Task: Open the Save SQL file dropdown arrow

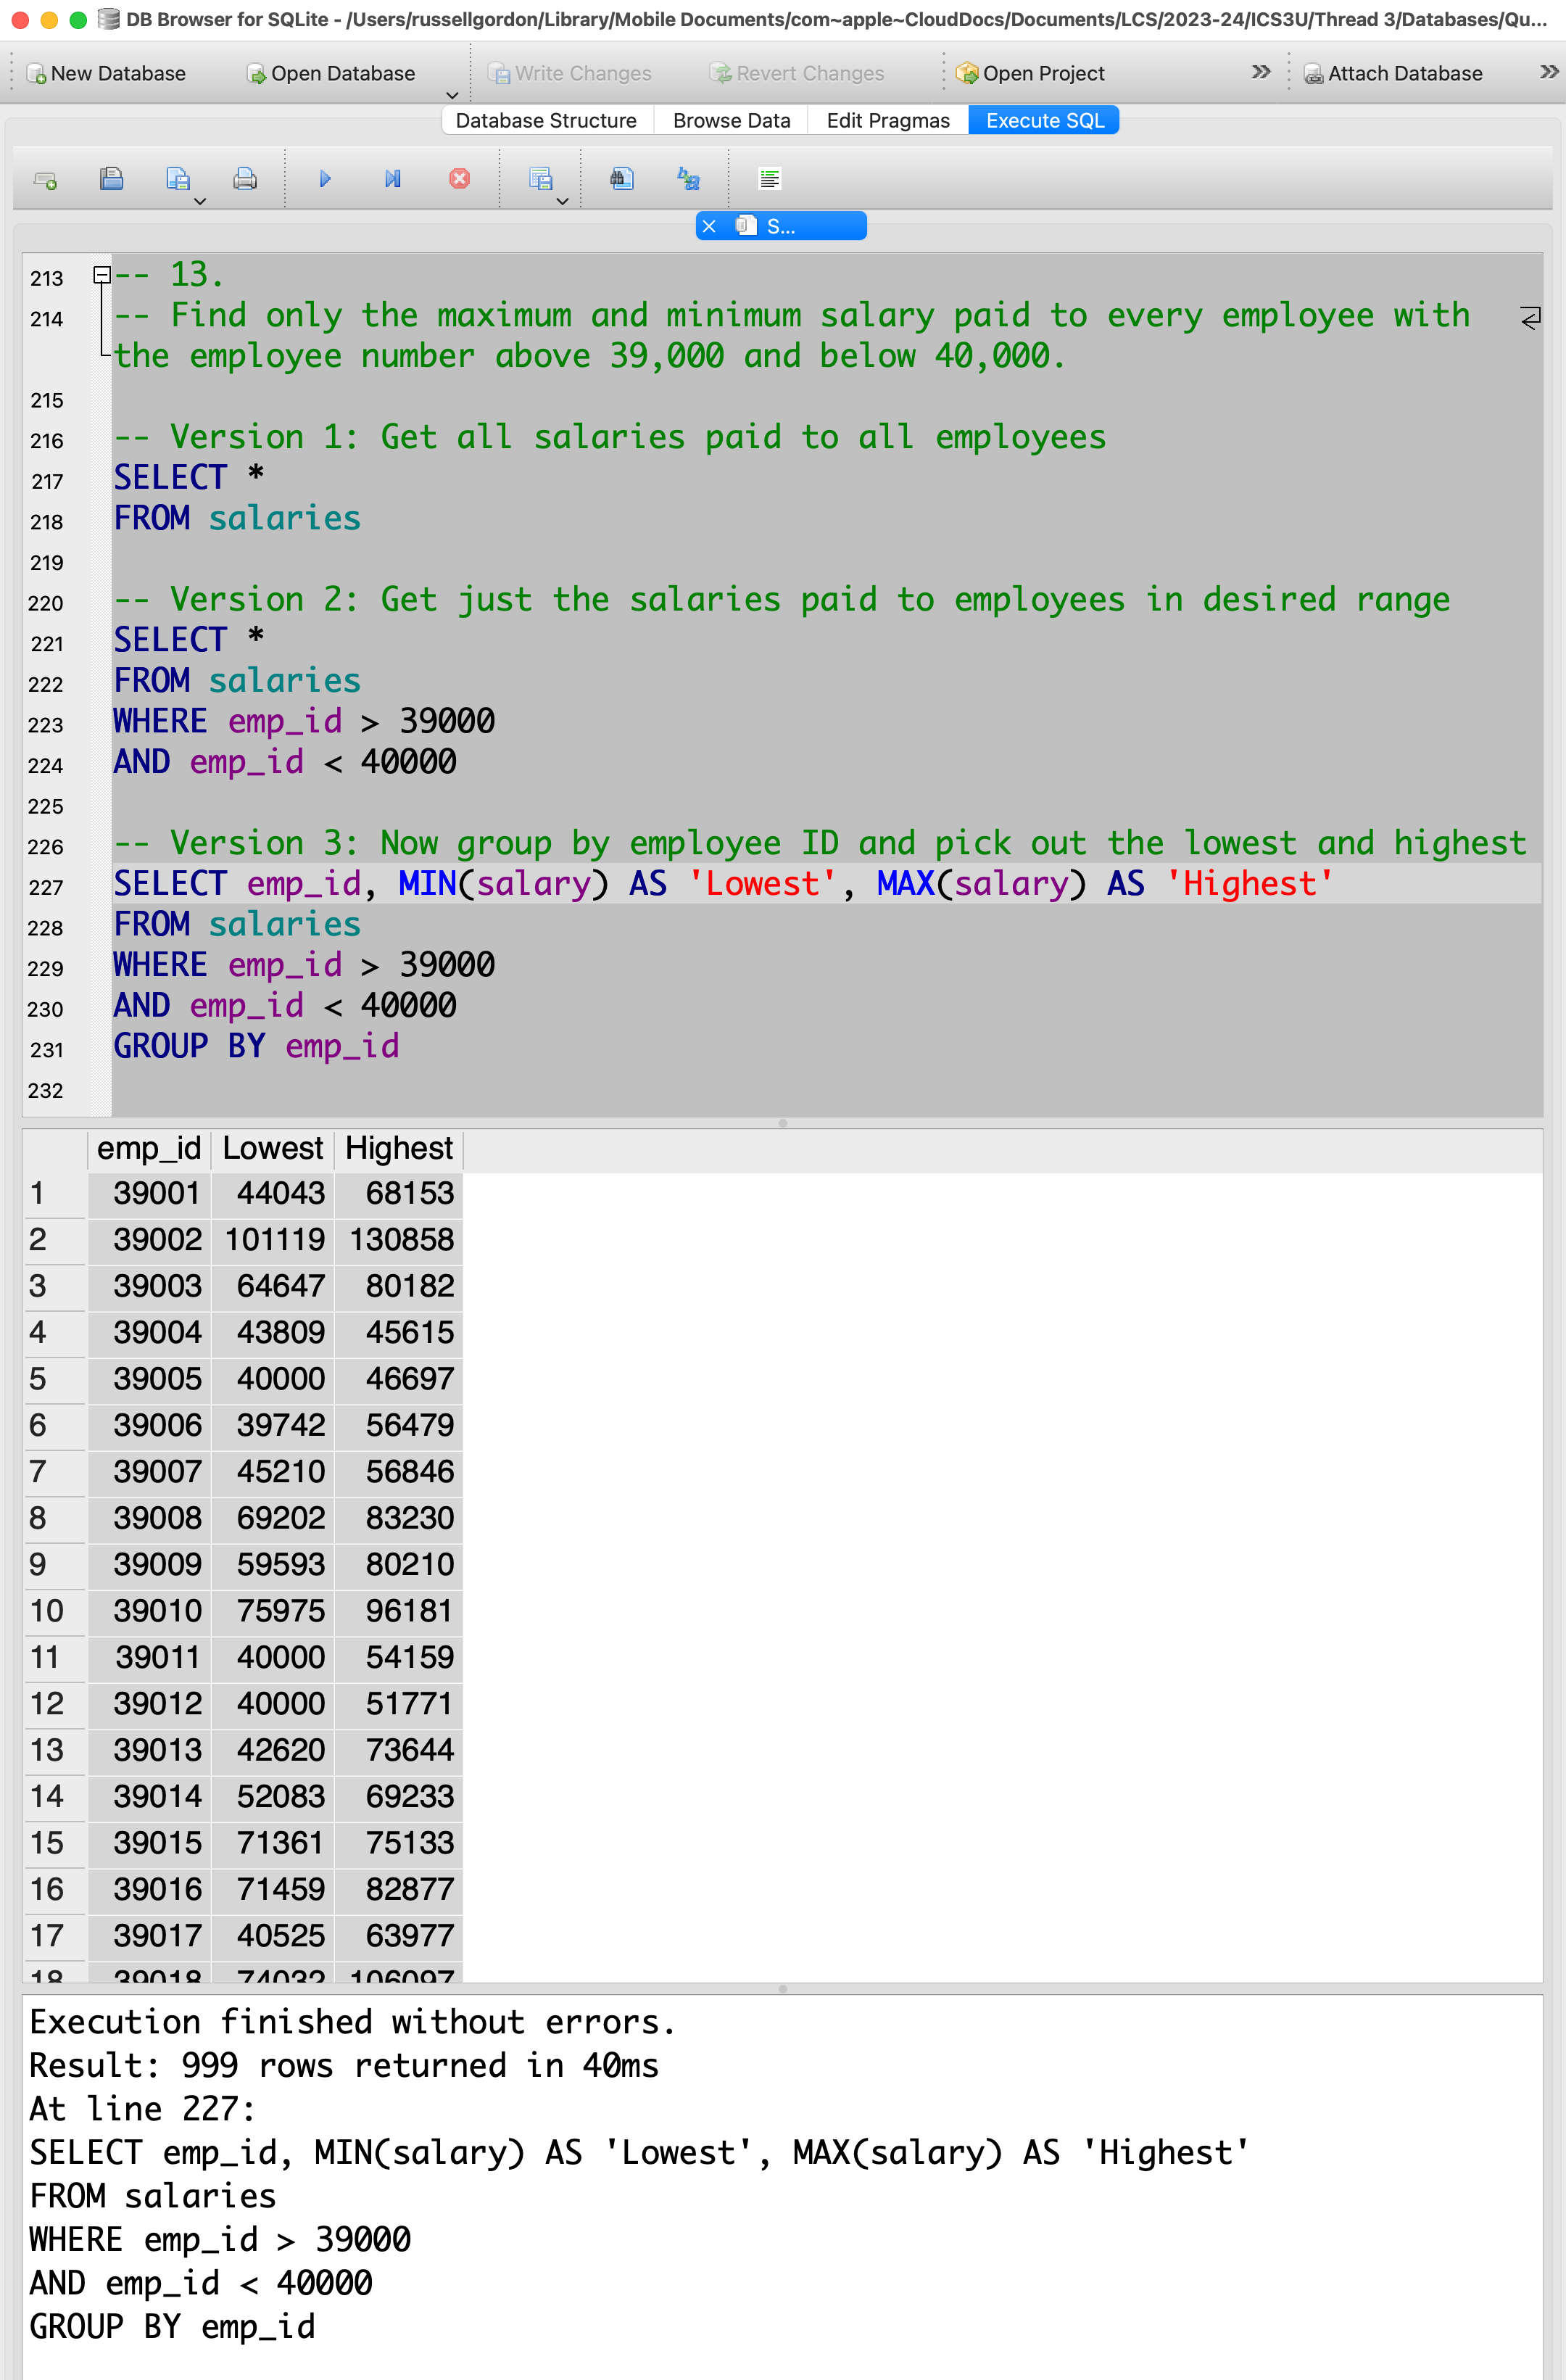Action: coord(200,201)
